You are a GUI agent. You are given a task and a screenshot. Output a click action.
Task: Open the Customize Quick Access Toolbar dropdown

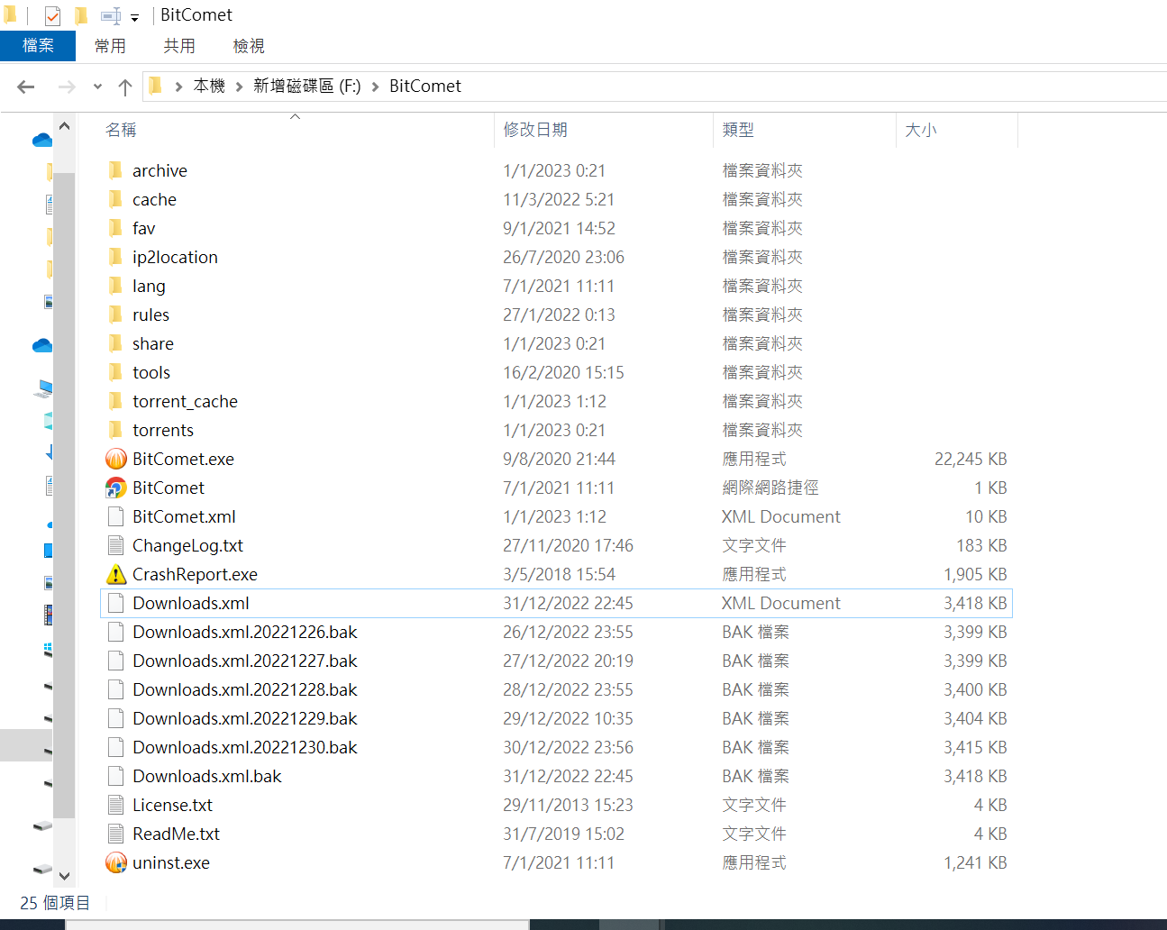tap(134, 17)
